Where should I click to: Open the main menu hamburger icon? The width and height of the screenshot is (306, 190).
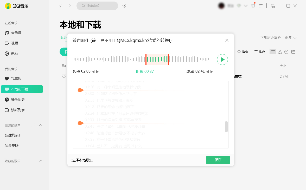click(261, 5)
